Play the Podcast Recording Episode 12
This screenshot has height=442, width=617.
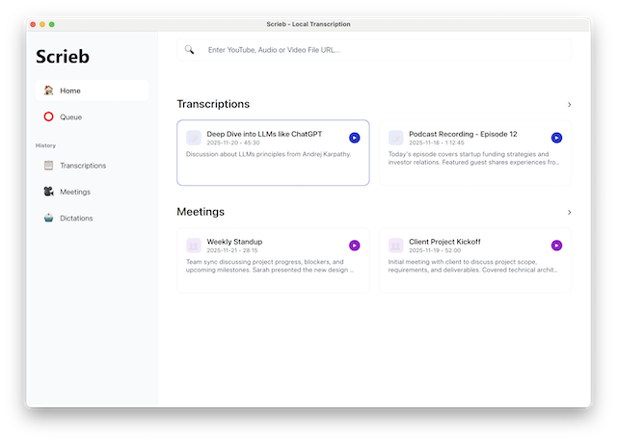[x=556, y=138]
